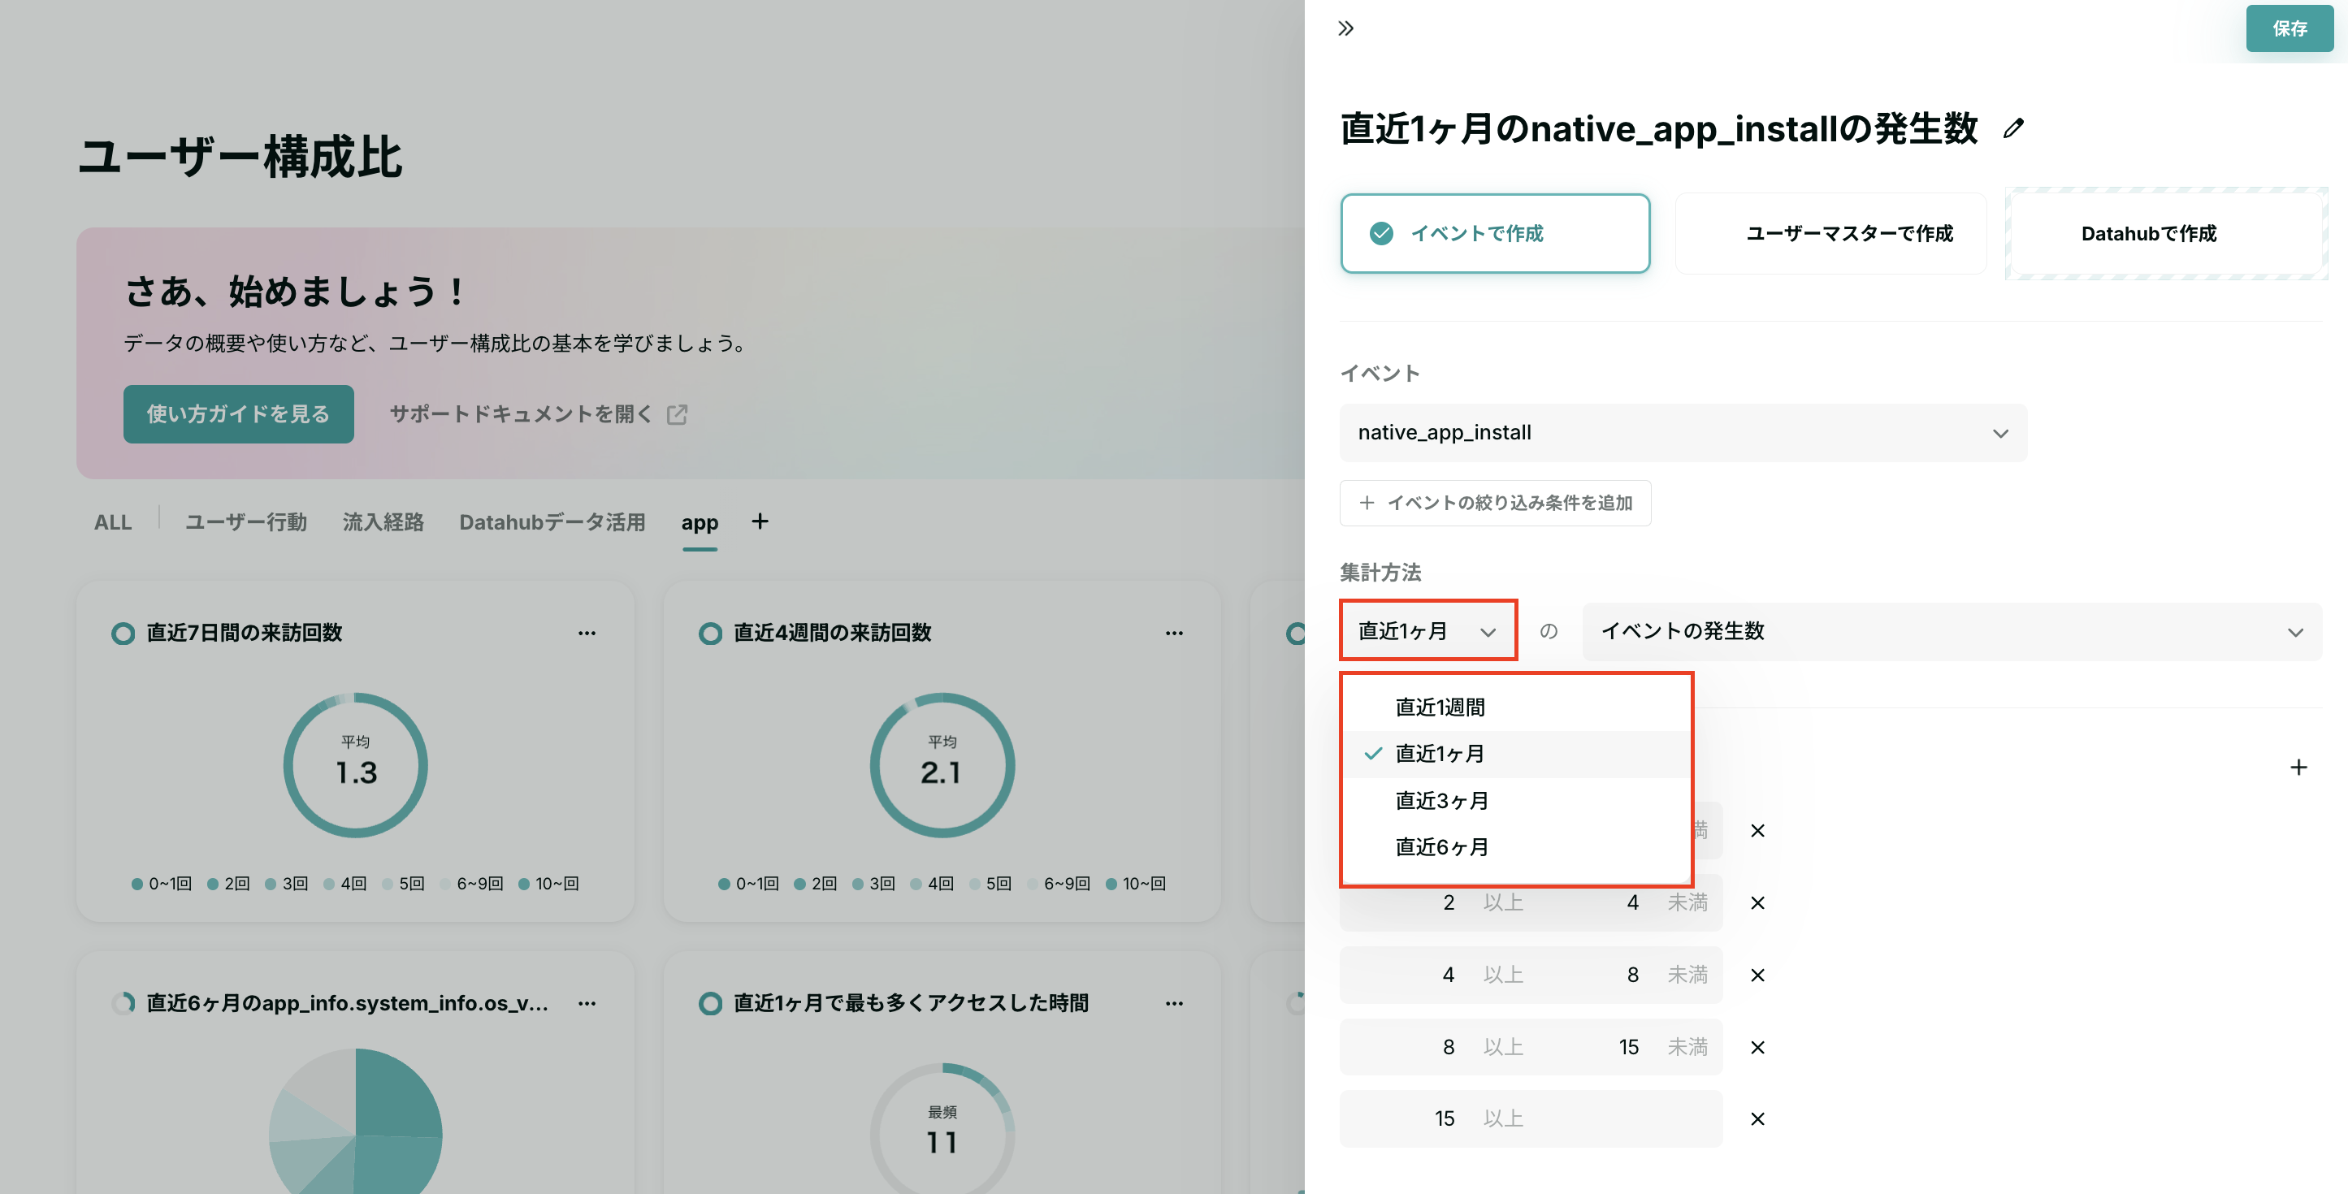Screen dimensions: 2348x1194
Task: Click pie icon beside 直近6ヶ月のapp_info title
Action: click(123, 1003)
